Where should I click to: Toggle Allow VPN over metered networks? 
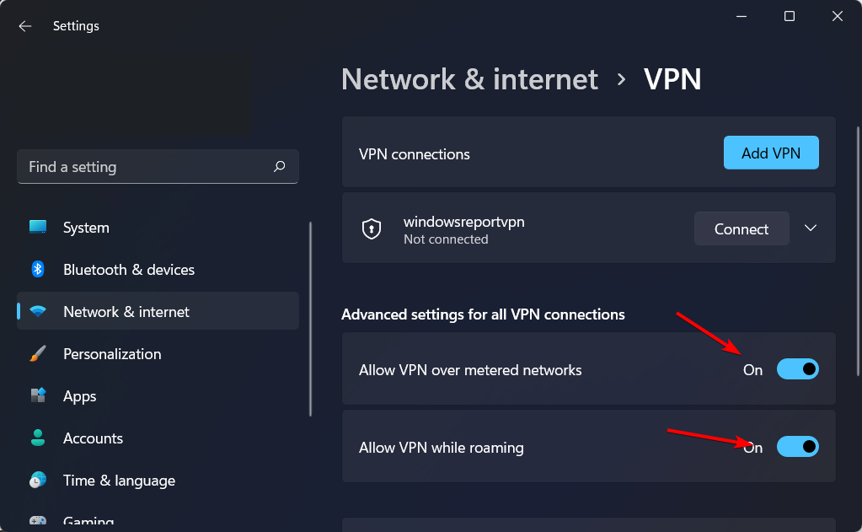click(797, 369)
